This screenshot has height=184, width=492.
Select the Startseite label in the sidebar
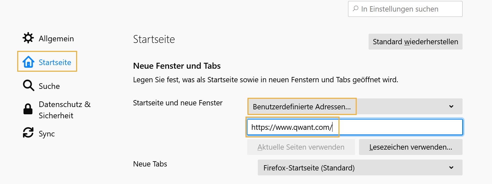pos(55,62)
